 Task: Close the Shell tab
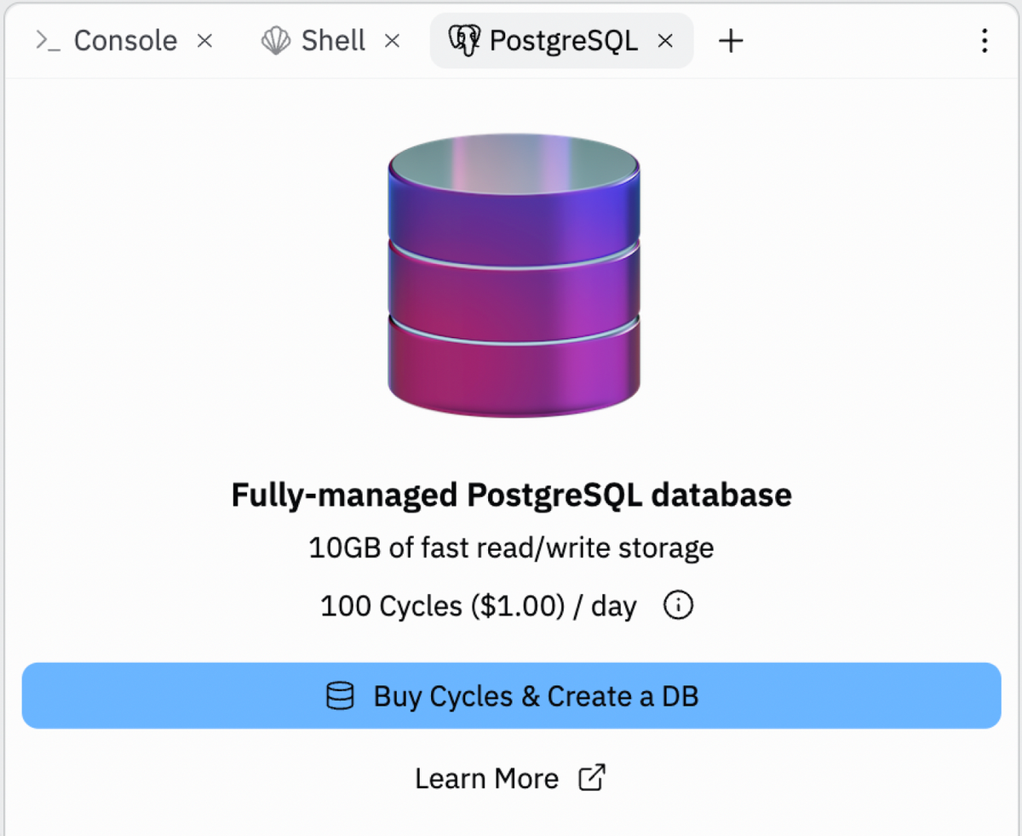tap(393, 40)
